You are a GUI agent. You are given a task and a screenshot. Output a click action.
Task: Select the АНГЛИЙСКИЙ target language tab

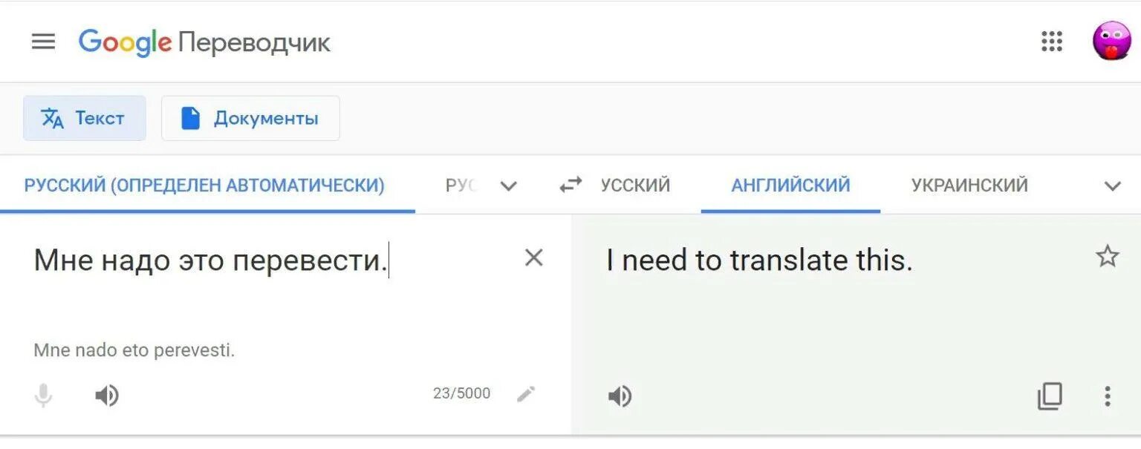click(790, 185)
